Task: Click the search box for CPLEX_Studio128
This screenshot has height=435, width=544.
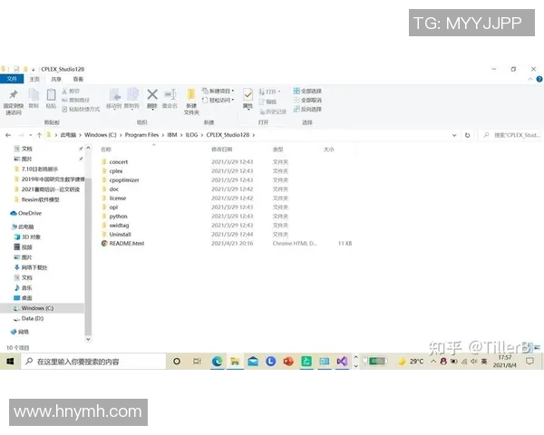Action: click(x=512, y=135)
